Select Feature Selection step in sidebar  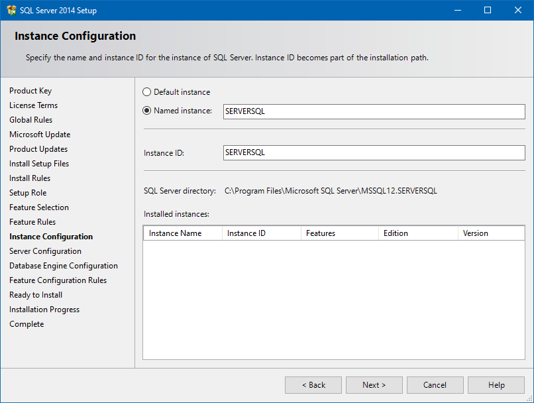(39, 207)
